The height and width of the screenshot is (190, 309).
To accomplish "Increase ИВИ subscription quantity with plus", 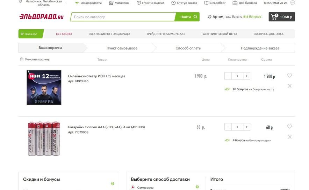I will (x=246, y=76).
